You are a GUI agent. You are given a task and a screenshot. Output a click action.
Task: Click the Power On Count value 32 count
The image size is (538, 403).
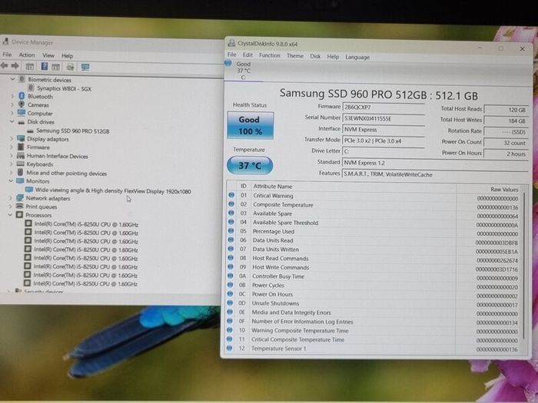[506, 143]
